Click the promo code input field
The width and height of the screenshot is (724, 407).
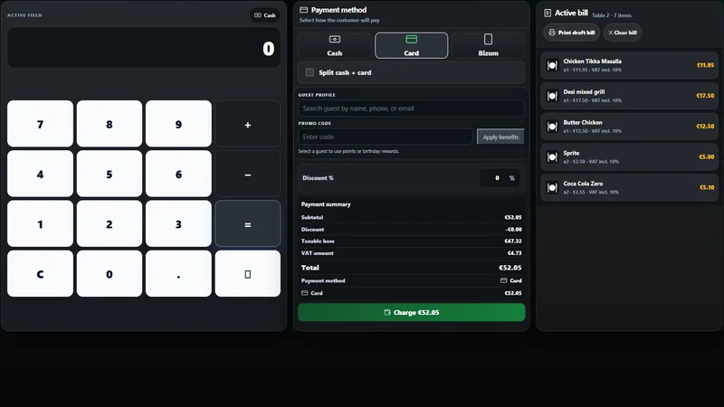point(386,137)
